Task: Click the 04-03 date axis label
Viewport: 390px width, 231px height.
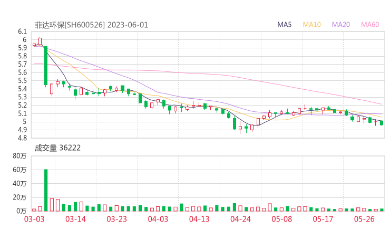Action: (x=158, y=219)
